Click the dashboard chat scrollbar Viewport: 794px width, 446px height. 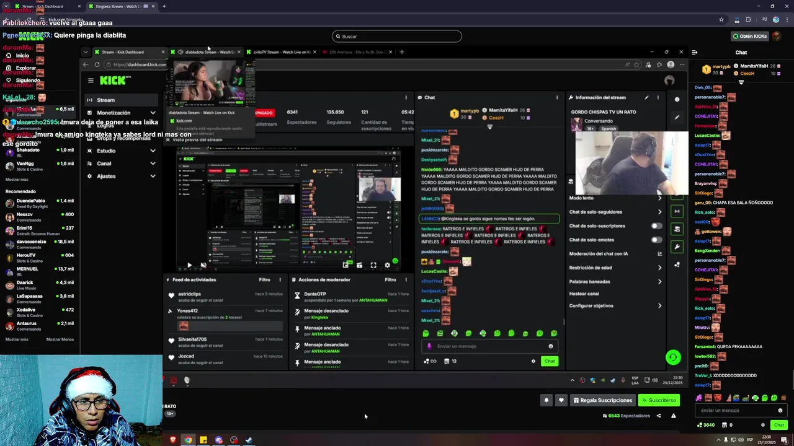click(x=564, y=321)
